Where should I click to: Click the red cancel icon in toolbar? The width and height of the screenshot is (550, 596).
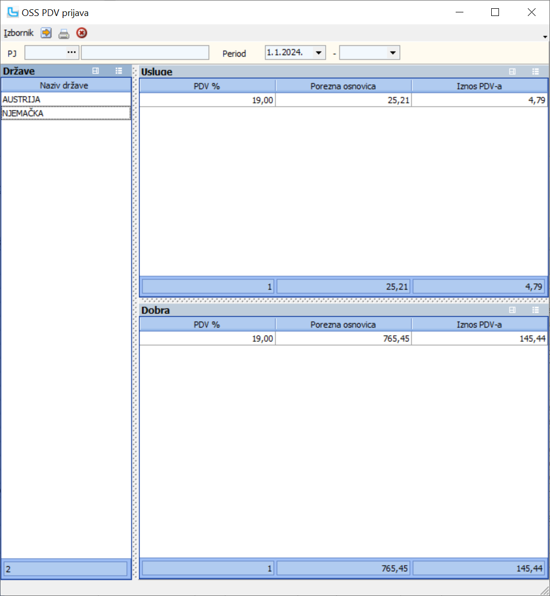[81, 33]
